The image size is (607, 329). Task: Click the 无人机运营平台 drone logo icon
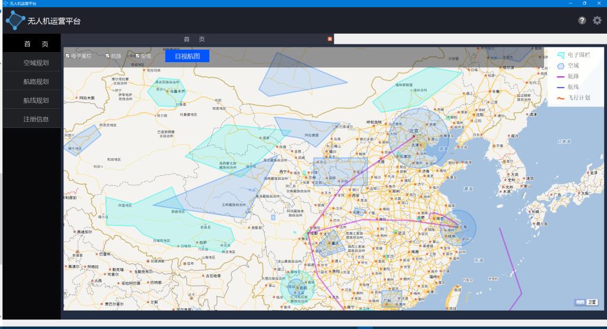[x=15, y=21]
